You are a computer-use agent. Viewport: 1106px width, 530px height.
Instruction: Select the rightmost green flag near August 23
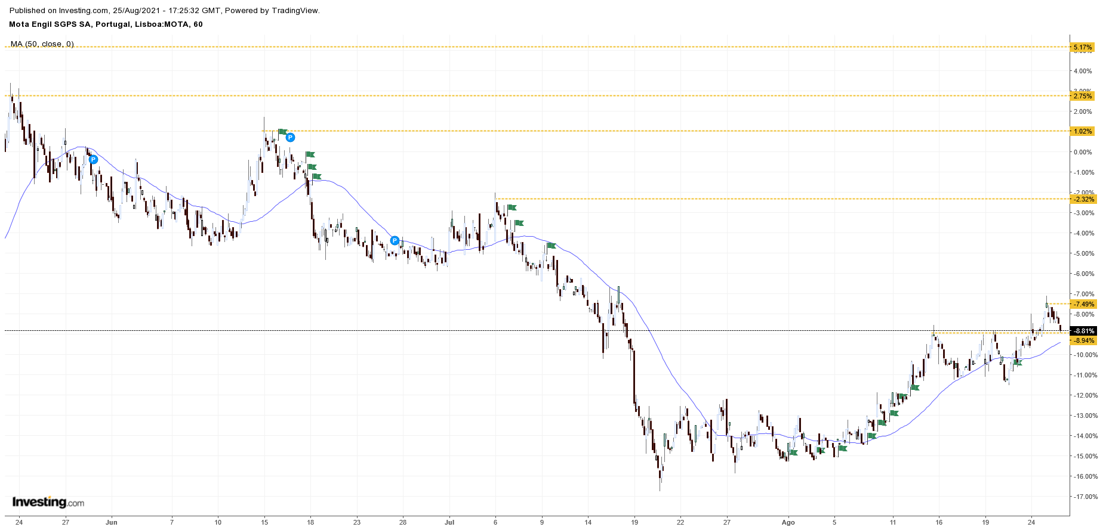tap(1018, 362)
